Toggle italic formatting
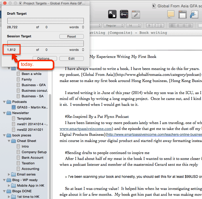Image resolution: width=202 pixels, height=199 pixels. click(x=155, y=26)
